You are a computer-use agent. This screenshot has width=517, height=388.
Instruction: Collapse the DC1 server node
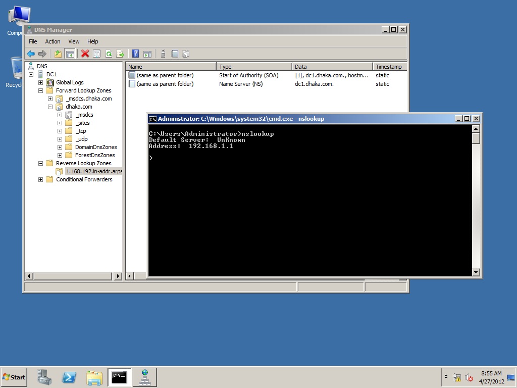tap(31, 74)
